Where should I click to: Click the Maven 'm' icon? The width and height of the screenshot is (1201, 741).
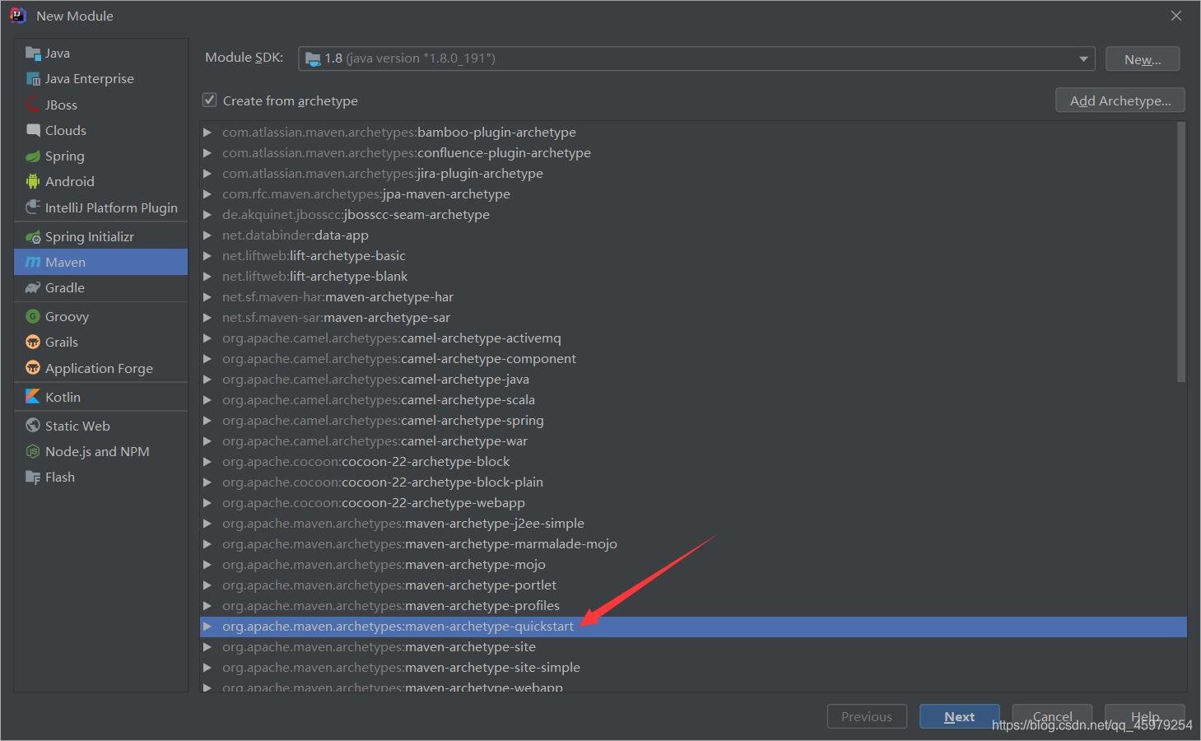[33, 263]
